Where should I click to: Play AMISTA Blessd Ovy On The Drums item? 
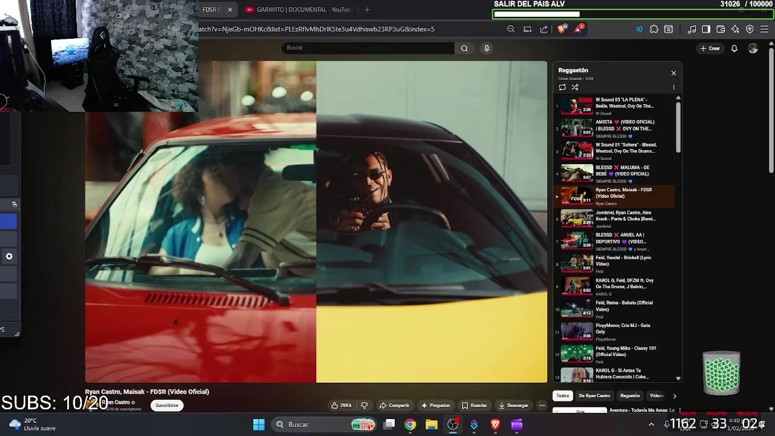tap(615, 128)
